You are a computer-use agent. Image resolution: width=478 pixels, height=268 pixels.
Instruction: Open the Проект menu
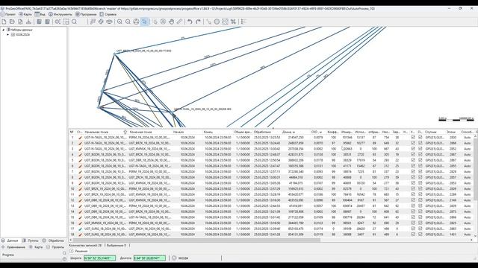(8, 14)
